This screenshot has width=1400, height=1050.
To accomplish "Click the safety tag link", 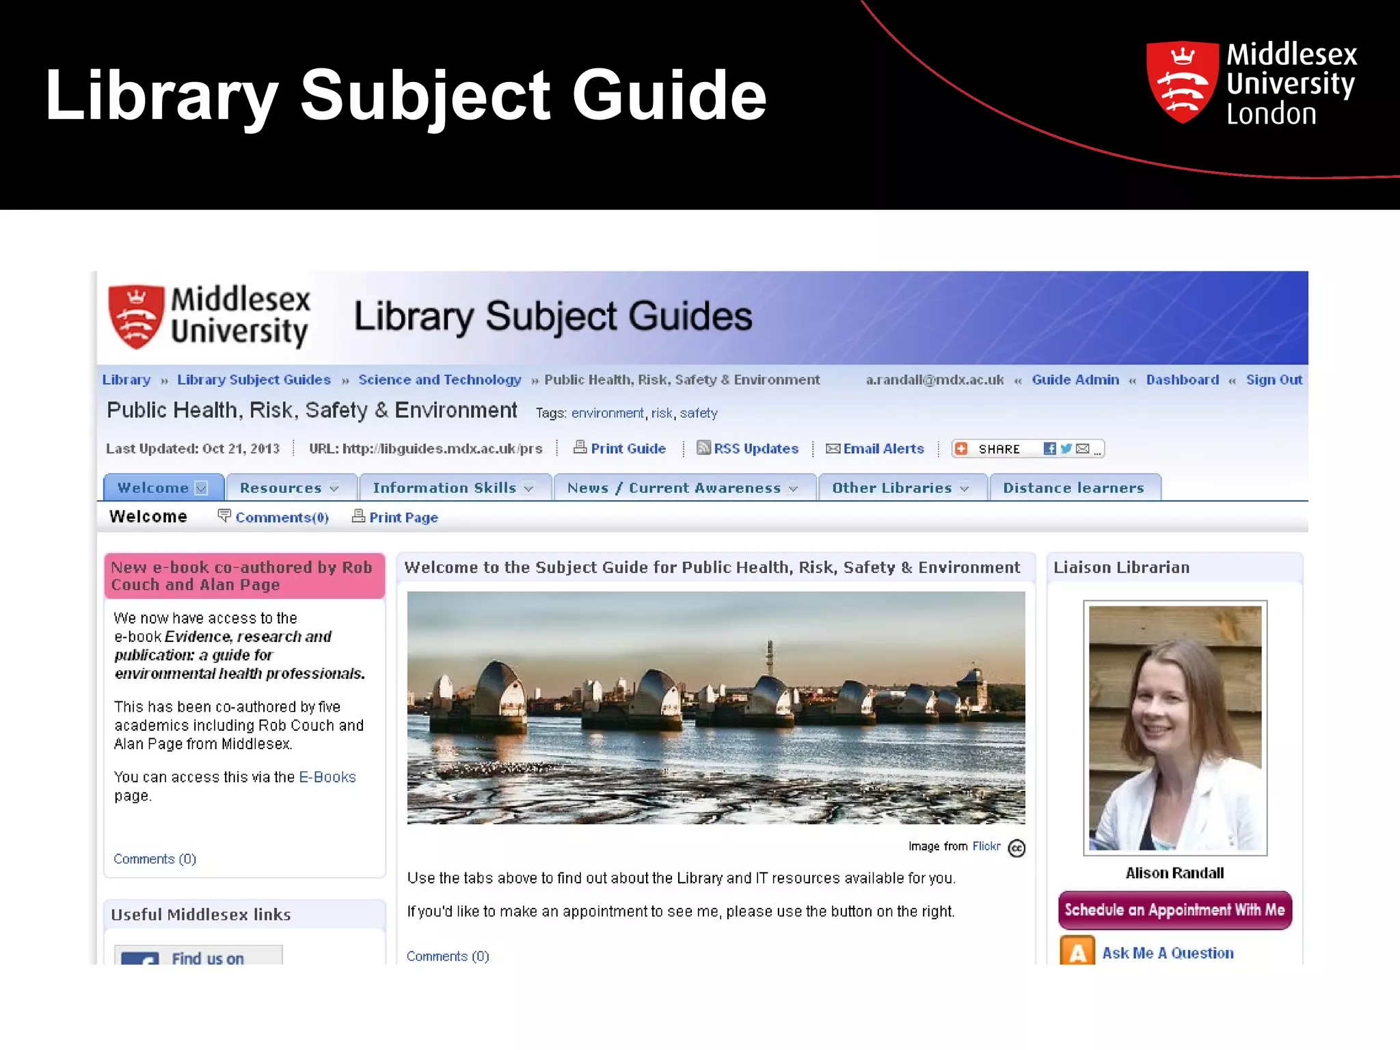I will coord(699,413).
